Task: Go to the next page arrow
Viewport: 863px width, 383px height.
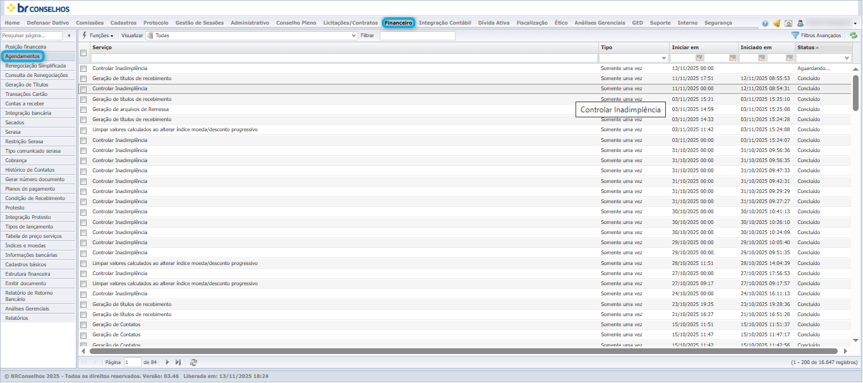Action: [x=167, y=362]
